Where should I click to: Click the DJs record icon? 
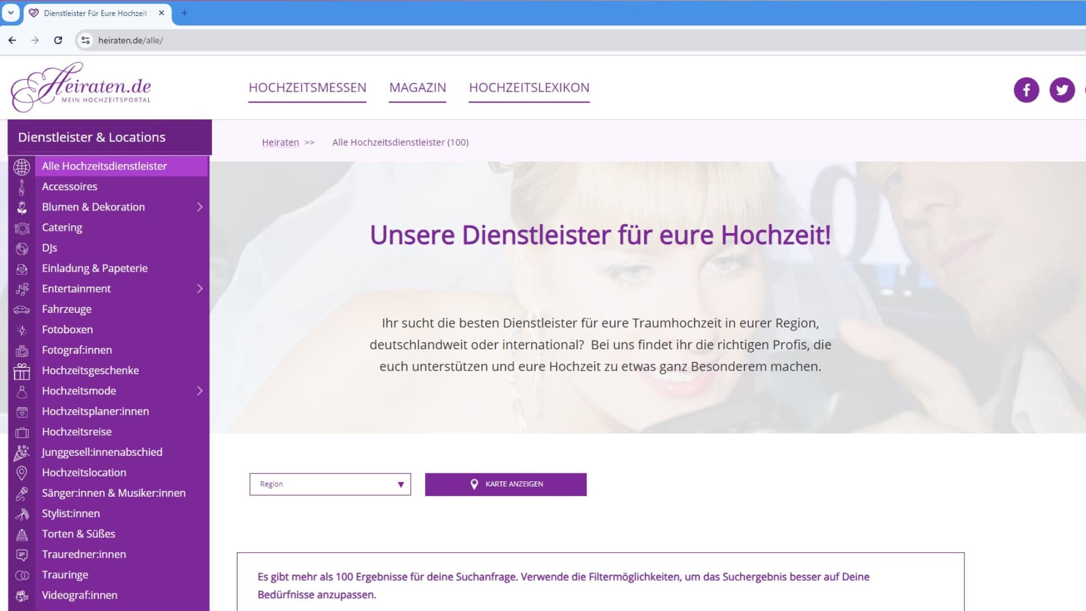21,248
